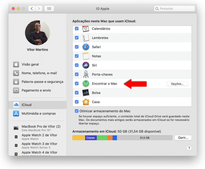The image size is (205, 169).
Task: Toggle the Lembretes checkbox
Action: (77, 38)
